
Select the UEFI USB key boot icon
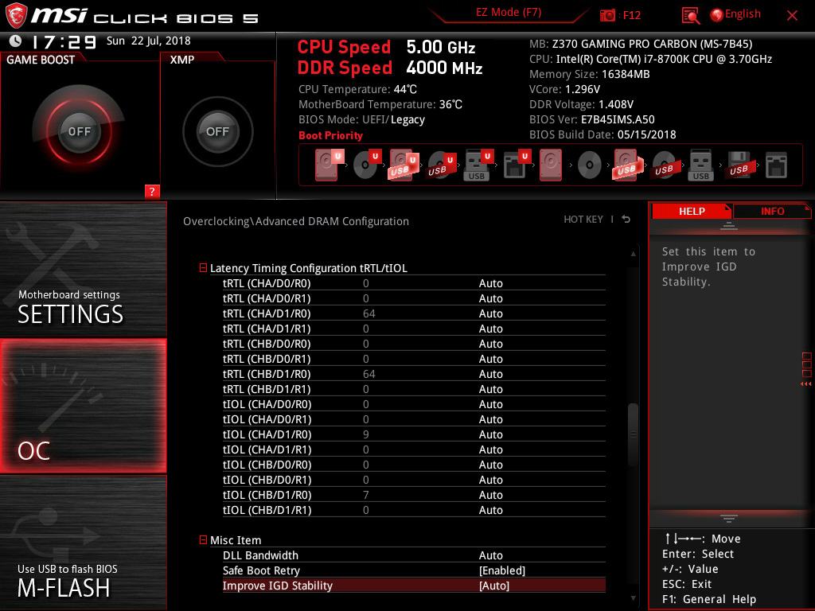478,165
